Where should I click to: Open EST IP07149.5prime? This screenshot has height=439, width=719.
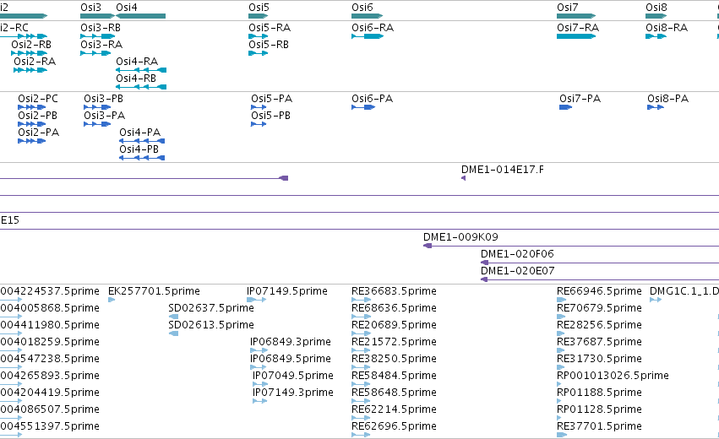click(287, 291)
